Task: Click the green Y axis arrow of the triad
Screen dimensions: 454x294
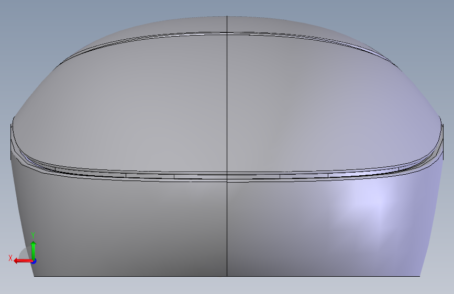Action: click(34, 250)
